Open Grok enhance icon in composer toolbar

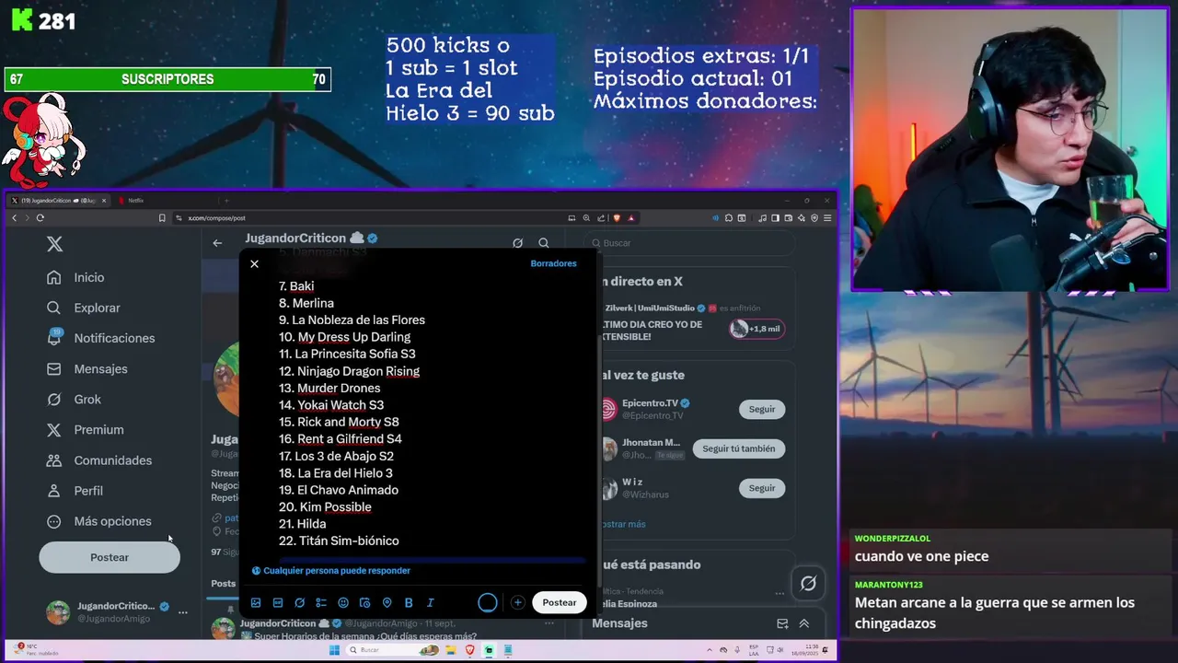coord(300,603)
